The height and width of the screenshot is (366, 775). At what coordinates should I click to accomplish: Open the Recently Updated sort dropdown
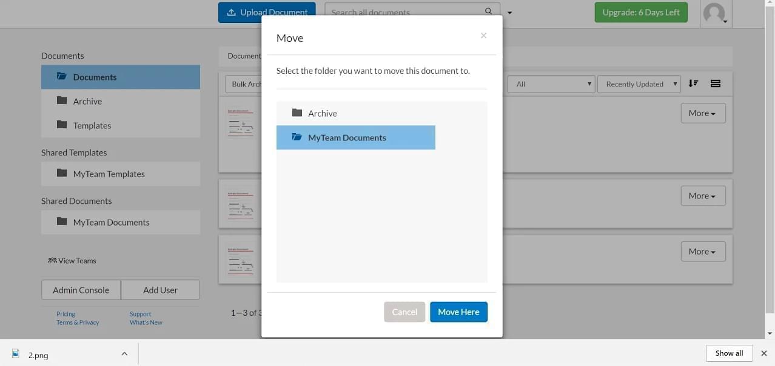pos(639,83)
